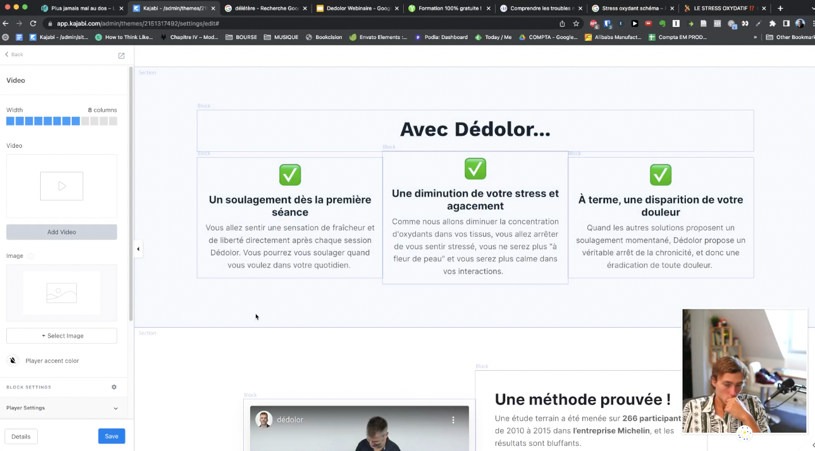Open the Chrome extensions puzzle icon
Screen dimensions: 815x451
(x=773, y=23)
